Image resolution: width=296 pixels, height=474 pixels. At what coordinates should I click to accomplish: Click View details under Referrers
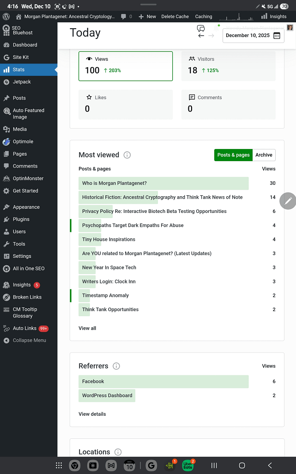click(92, 414)
